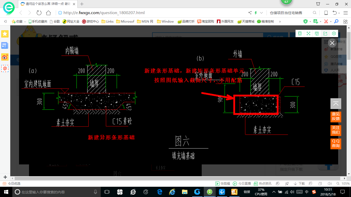Click the back-to-top arrow button
Image resolution: width=351 pixels, height=197 pixels.
pyautogui.click(x=336, y=104)
